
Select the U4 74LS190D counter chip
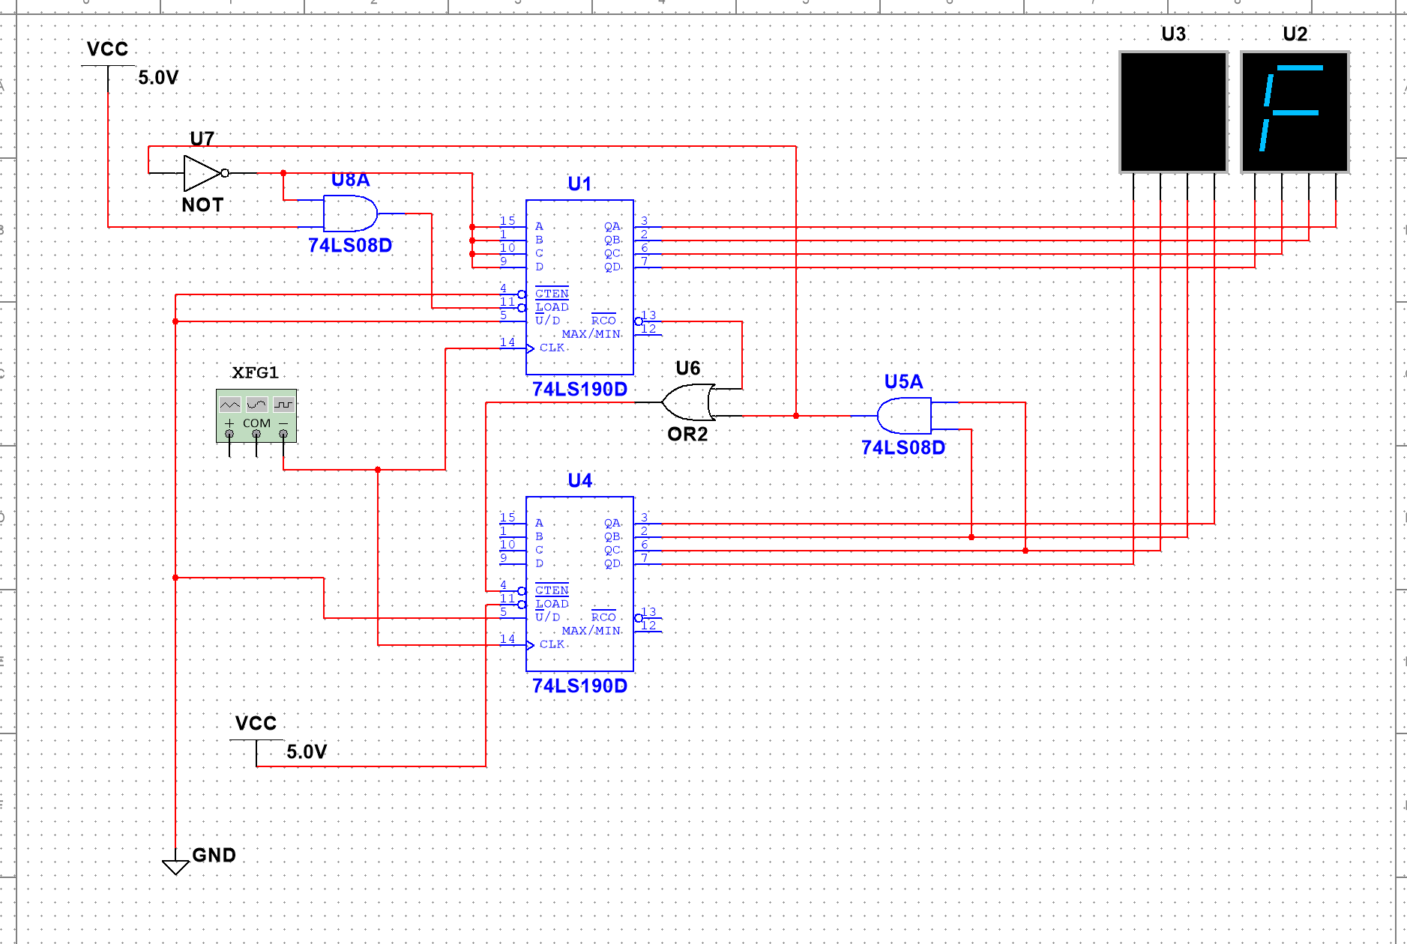tap(579, 584)
